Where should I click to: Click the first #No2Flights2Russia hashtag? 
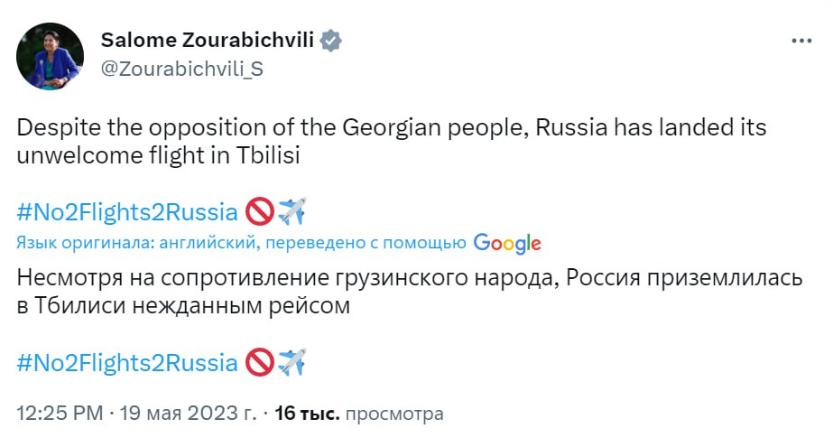click(127, 213)
